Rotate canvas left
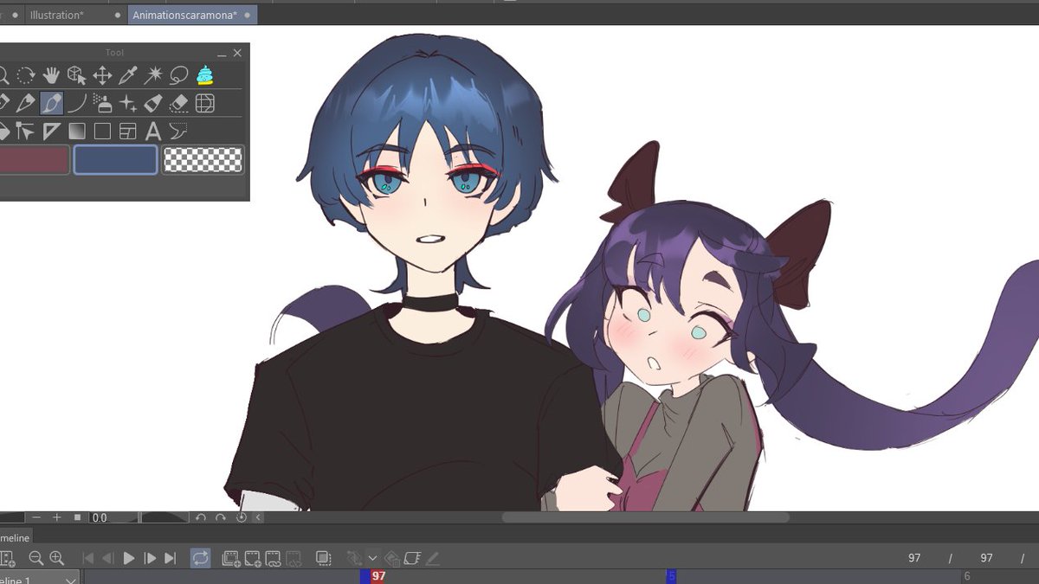 pyautogui.click(x=201, y=517)
